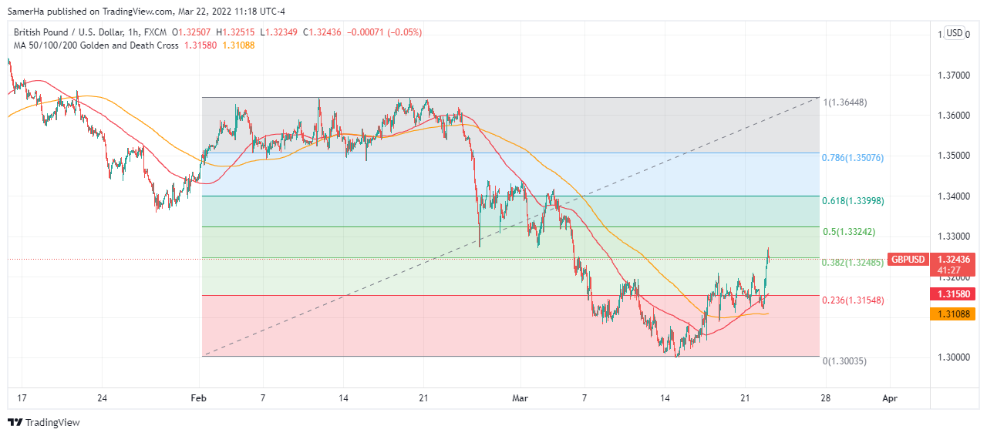This screenshot has width=987, height=436.
Task: Click the 0 (1.30035) Fibonacci bottom level label
Action: [846, 361]
